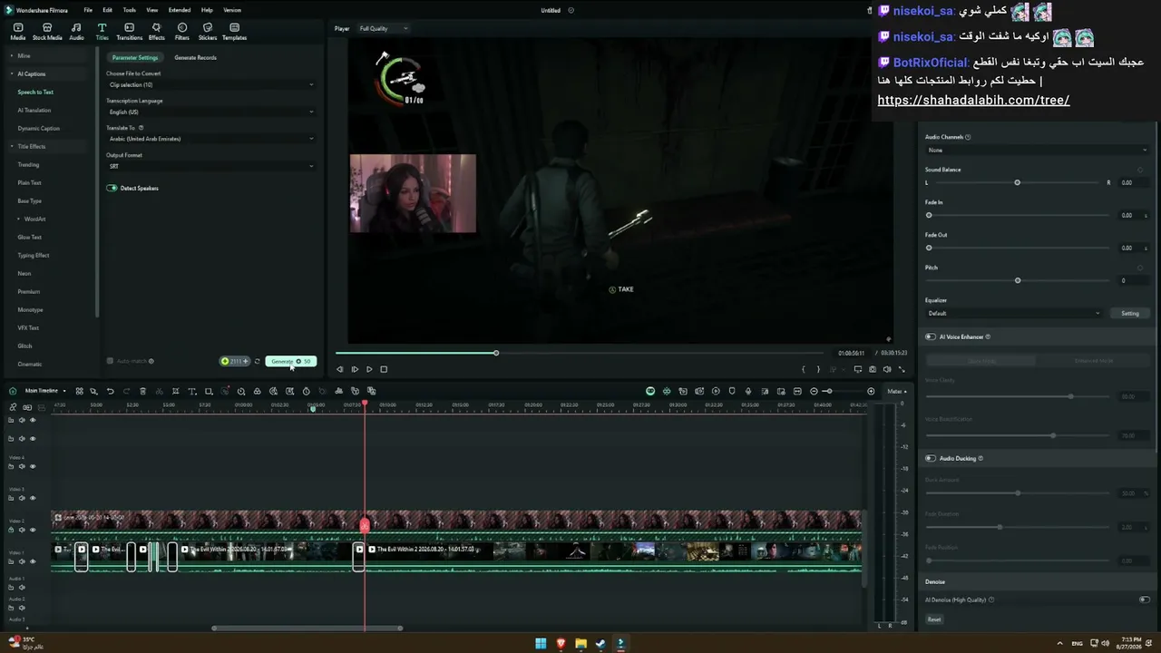Click the Generate button
1161x653 pixels.
[x=290, y=361]
